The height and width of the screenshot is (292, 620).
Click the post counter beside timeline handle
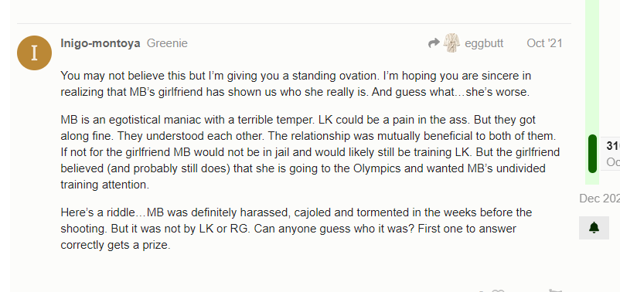click(x=613, y=146)
